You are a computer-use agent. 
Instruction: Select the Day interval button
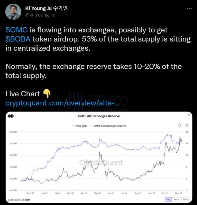point(168,199)
